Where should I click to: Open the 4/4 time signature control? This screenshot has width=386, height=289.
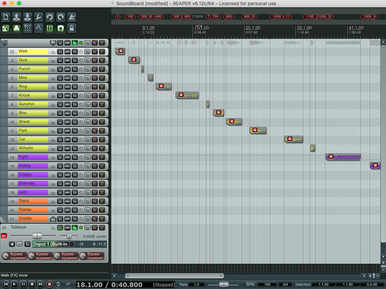tap(285, 284)
